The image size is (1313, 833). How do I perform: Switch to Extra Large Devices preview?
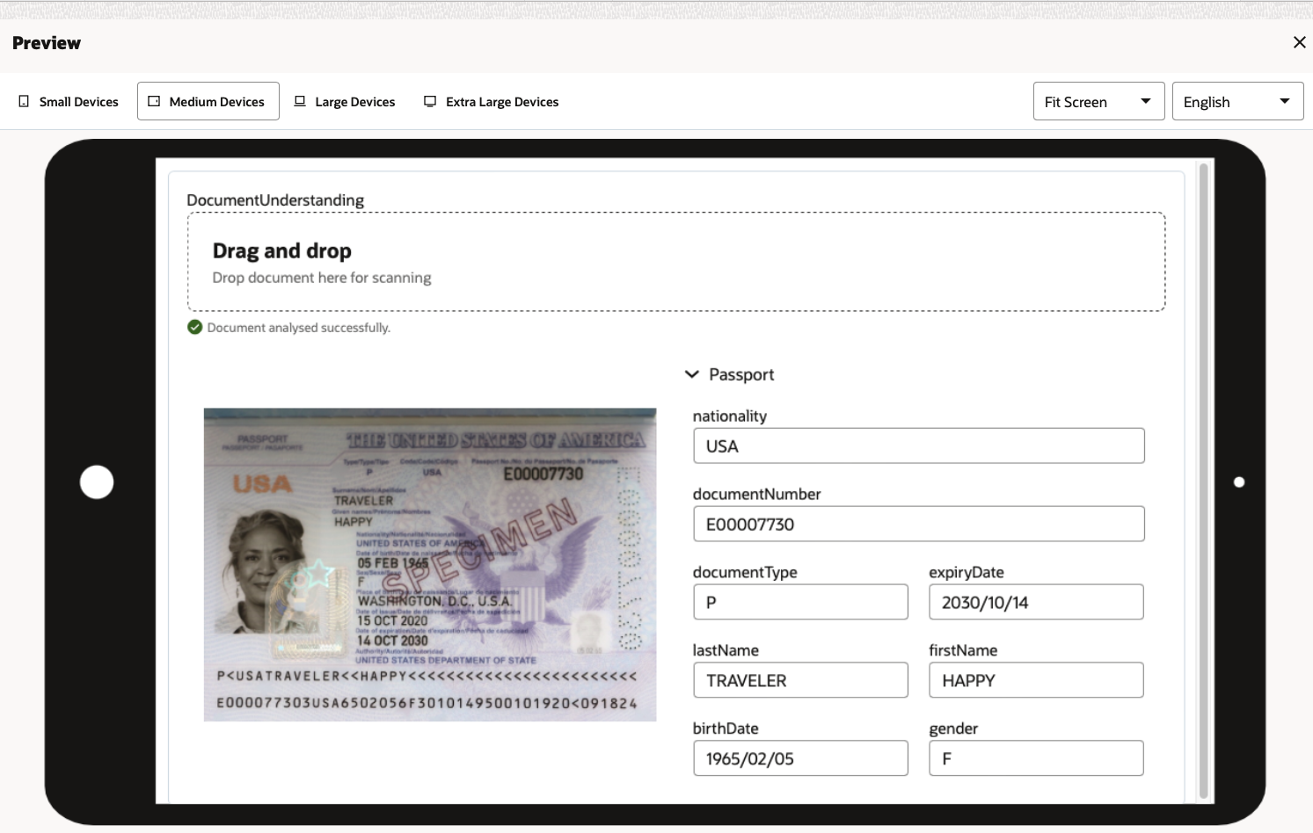(x=492, y=102)
